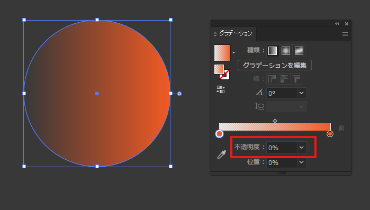Image resolution: width=370 pixels, height=210 pixels.
Task: Click first stroke gradient option icon
Action: pyautogui.click(x=272, y=79)
